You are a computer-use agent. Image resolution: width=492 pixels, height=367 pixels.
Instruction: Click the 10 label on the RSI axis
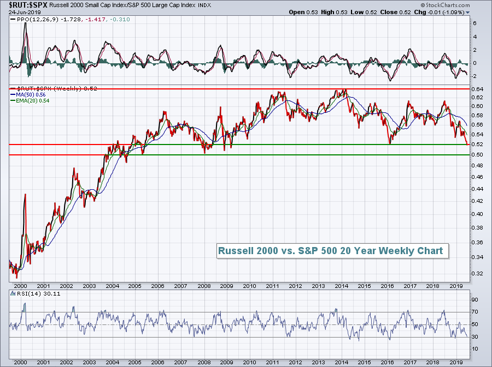tap(476, 349)
